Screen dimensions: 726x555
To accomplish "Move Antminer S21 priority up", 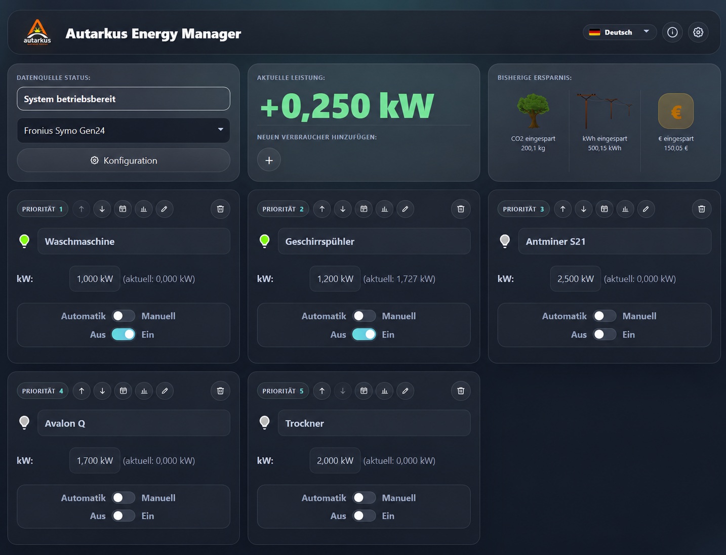I will [562, 209].
